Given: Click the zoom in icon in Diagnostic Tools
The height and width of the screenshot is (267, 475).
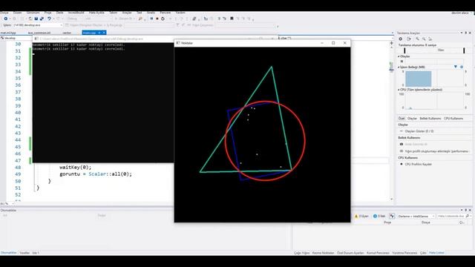Looking at the screenshot, I should (417, 39).
